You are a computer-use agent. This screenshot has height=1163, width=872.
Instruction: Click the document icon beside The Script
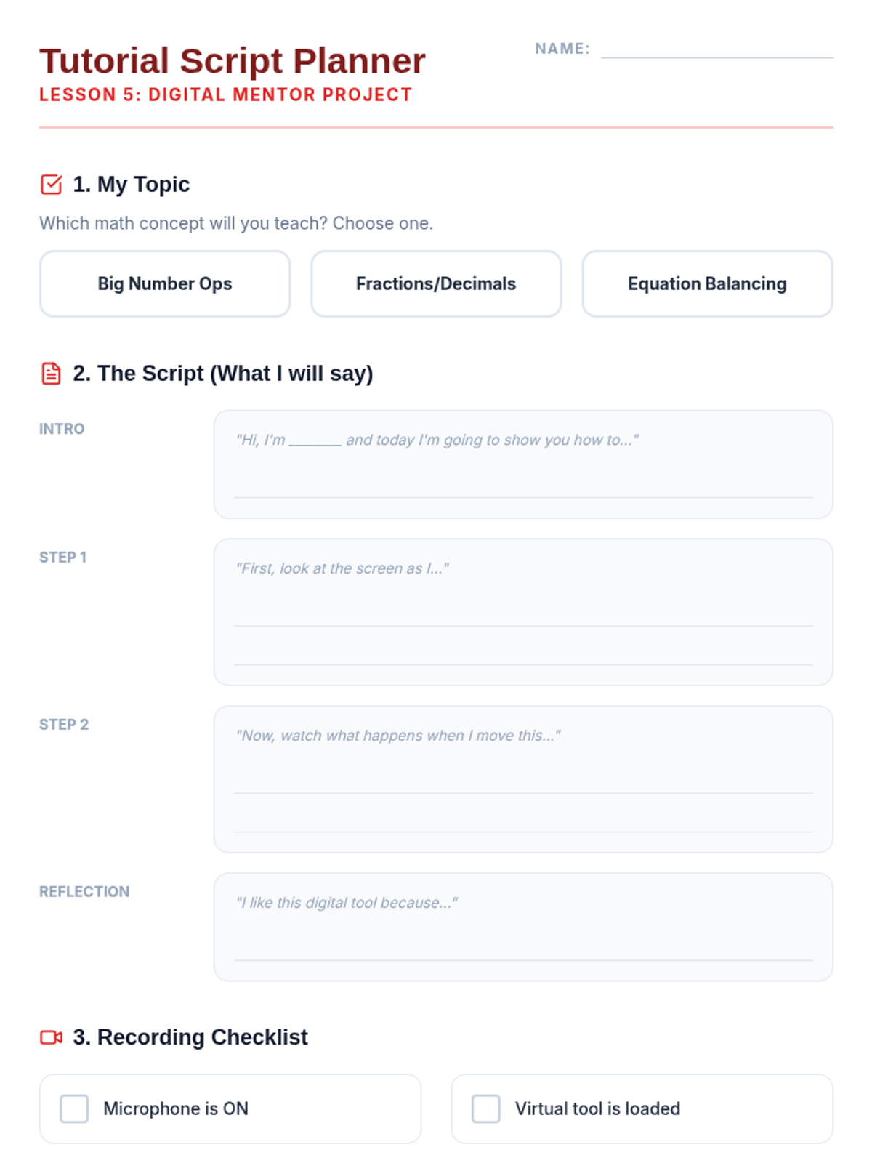coord(51,374)
